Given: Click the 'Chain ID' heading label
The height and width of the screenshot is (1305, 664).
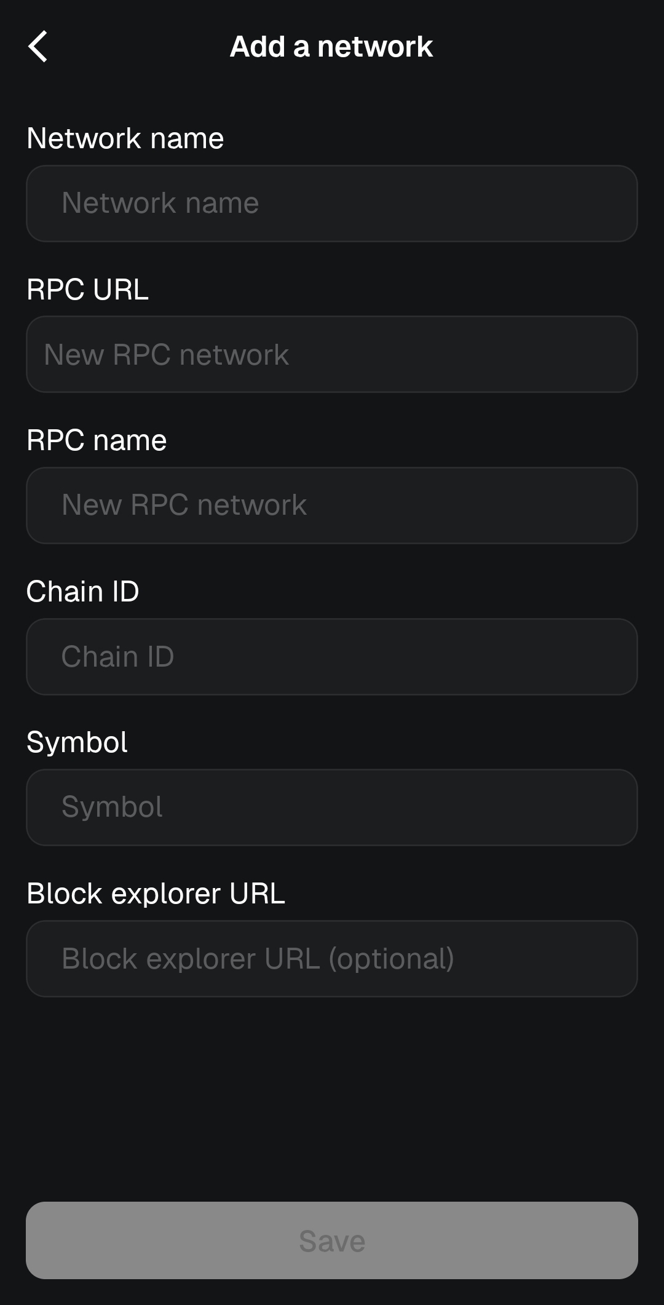Looking at the screenshot, I should pyautogui.click(x=83, y=592).
